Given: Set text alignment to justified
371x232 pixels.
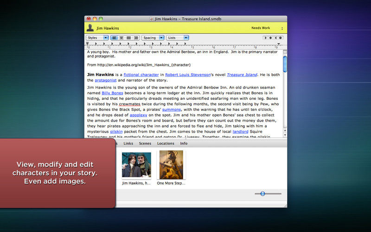Looking at the screenshot, I should point(128,38).
